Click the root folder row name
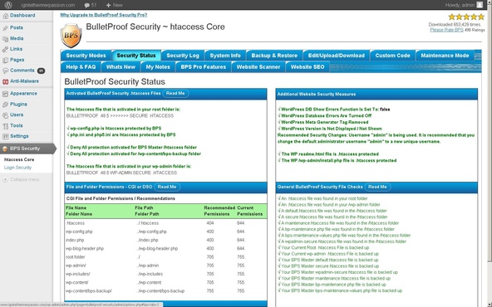Image resolution: width=492 pixels, height=307 pixels. click(x=76, y=257)
